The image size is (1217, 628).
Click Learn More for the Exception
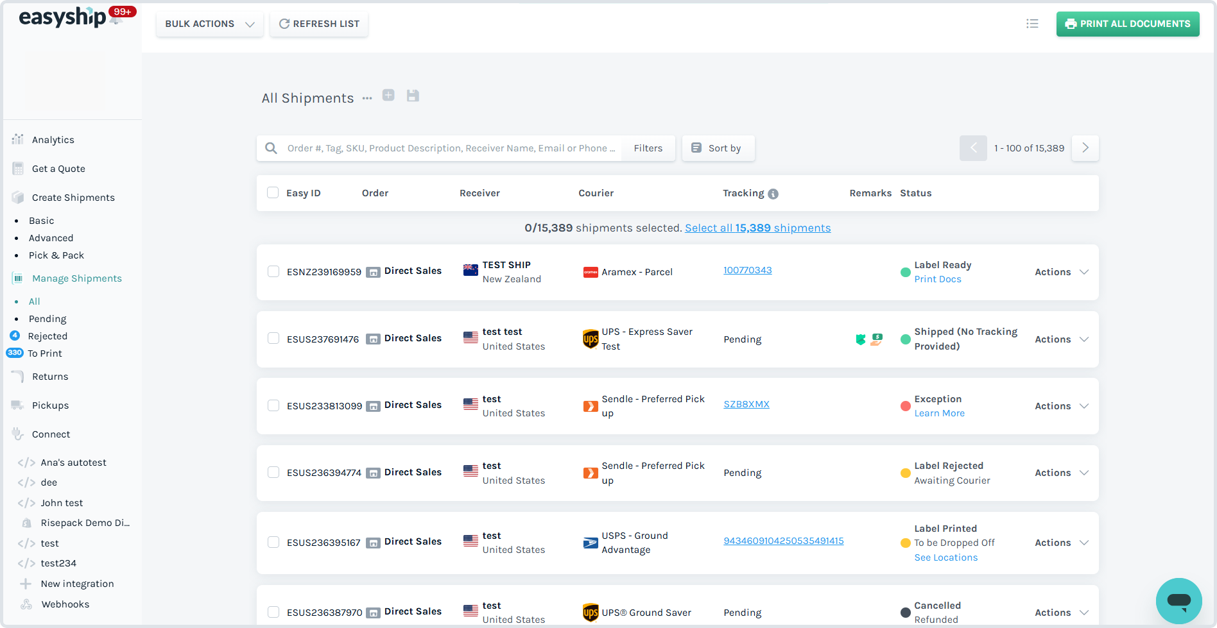pyautogui.click(x=940, y=413)
